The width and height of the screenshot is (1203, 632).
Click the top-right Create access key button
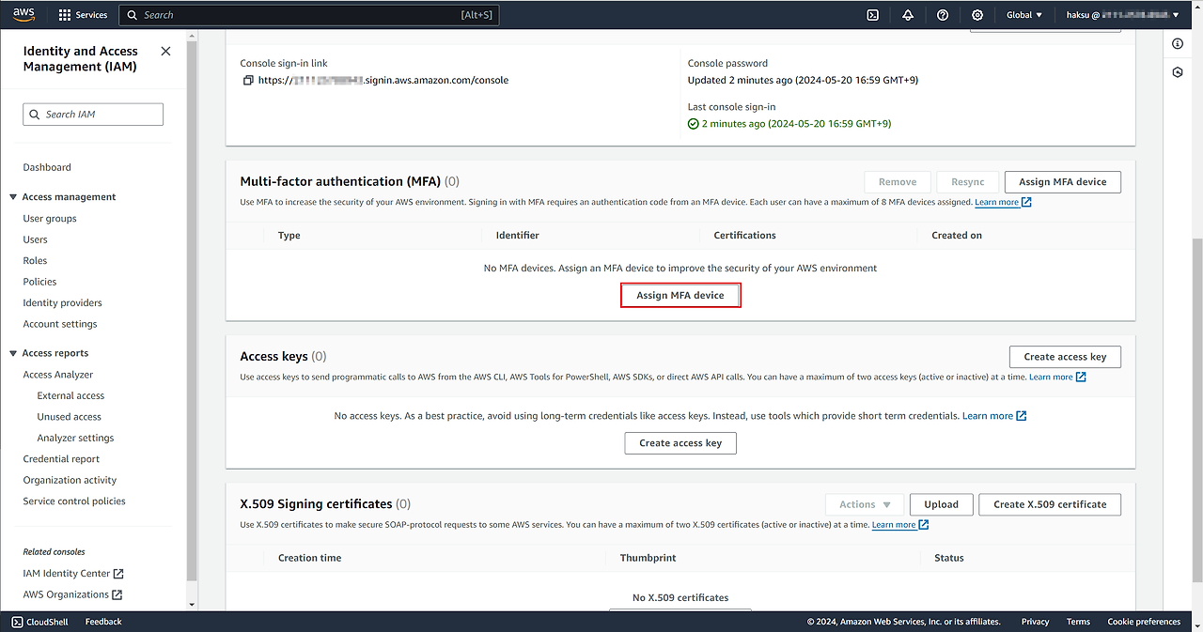pos(1064,357)
